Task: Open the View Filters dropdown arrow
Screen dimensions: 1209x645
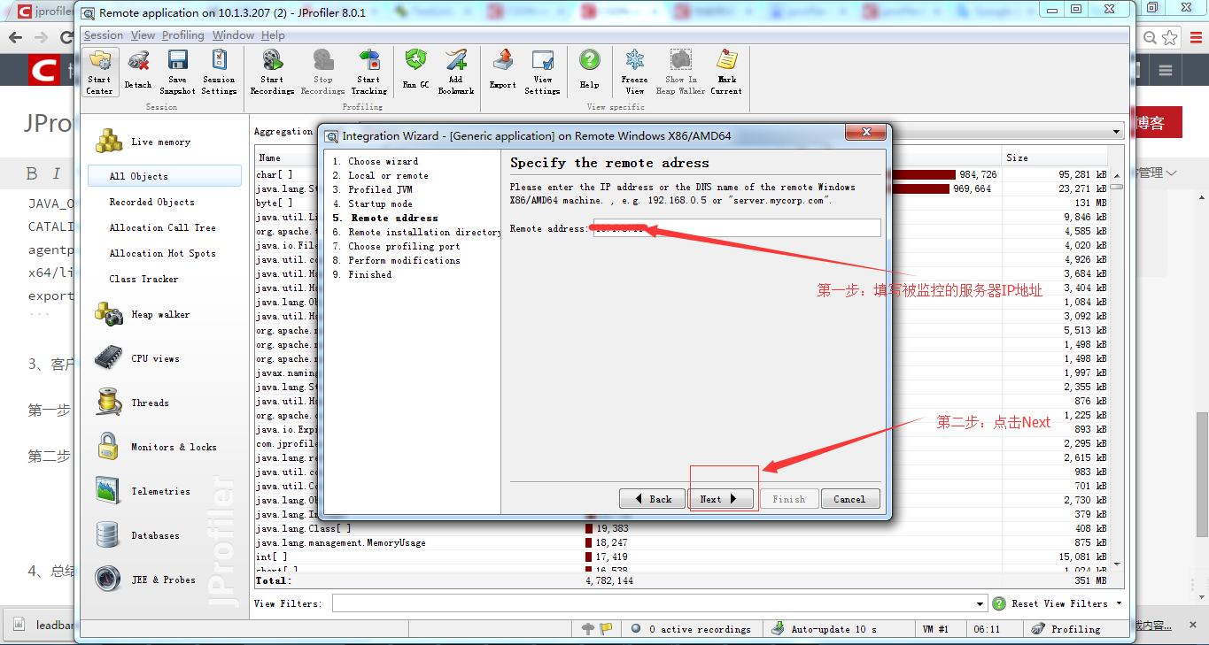Action: click(980, 603)
